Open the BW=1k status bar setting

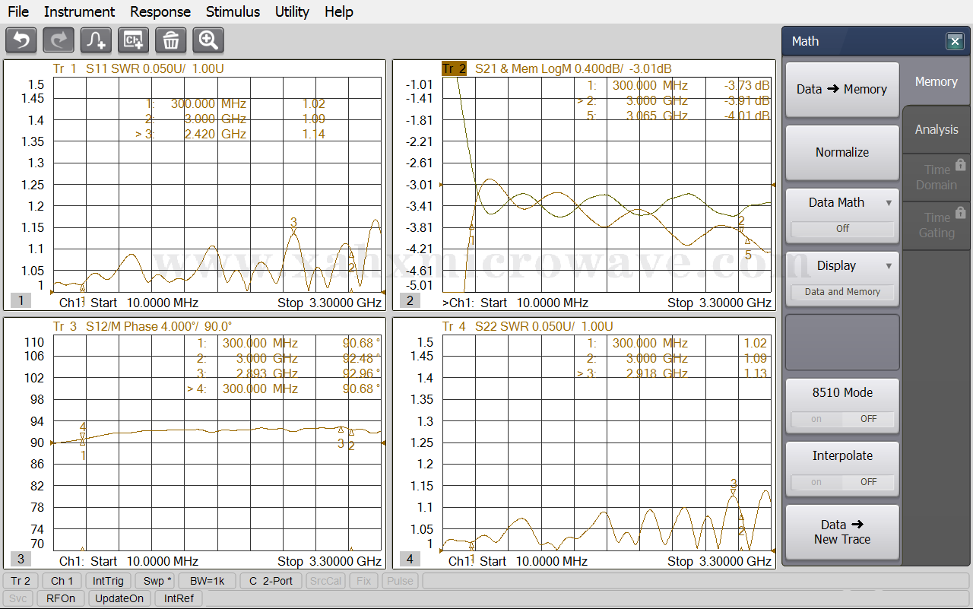(x=208, y=581)
